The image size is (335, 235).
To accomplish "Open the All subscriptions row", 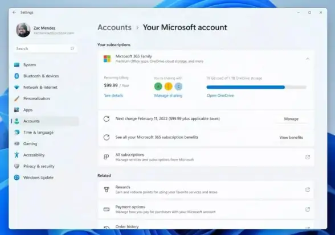I will [x=206, y=157].
